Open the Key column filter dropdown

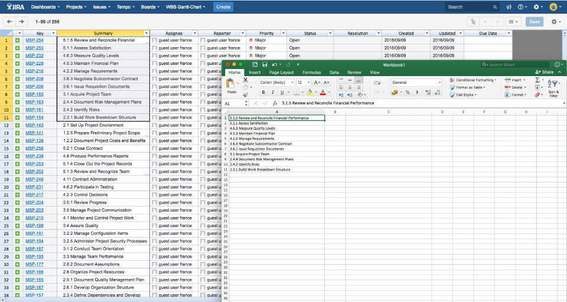click(54, 33)
